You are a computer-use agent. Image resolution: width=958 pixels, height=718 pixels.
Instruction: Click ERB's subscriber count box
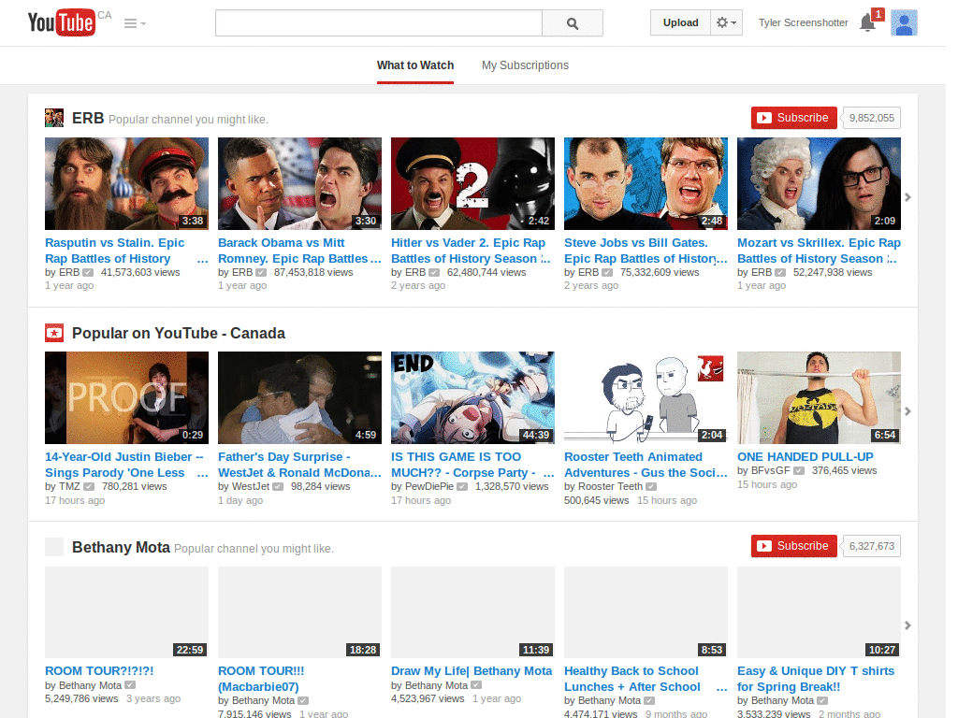[x=870, y=118]
